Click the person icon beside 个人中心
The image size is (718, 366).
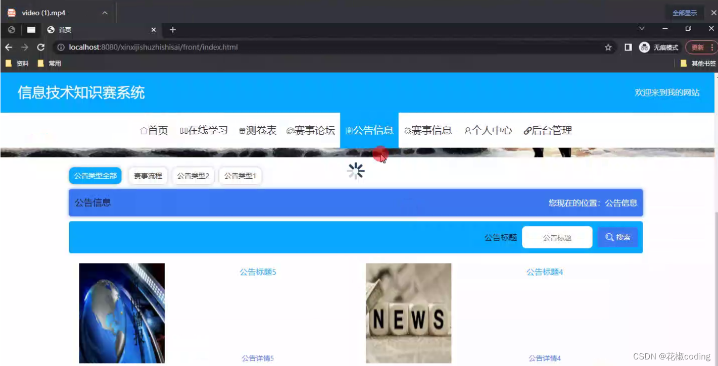click(467, 130)
